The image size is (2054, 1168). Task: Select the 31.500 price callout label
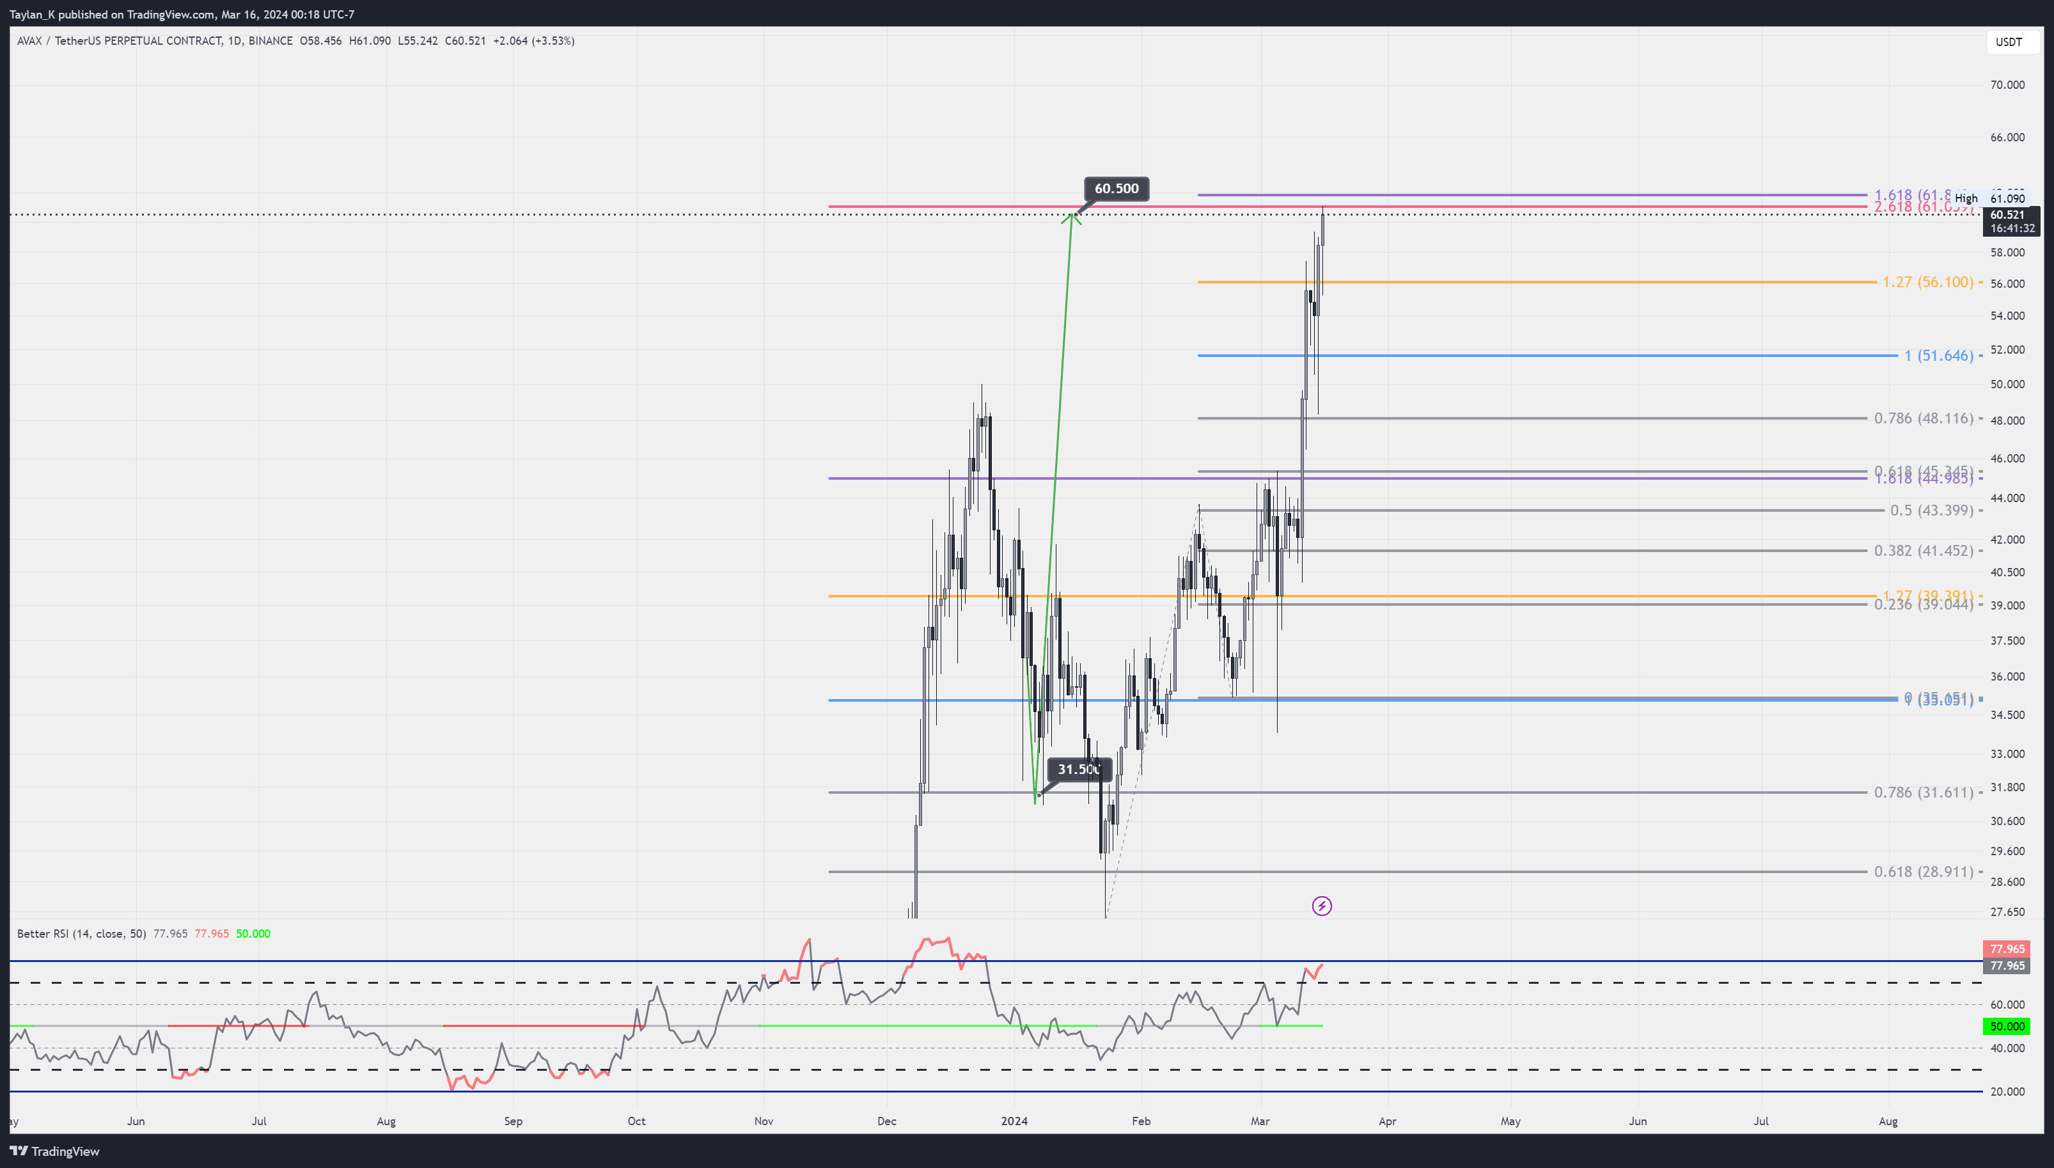(1079, 769)
